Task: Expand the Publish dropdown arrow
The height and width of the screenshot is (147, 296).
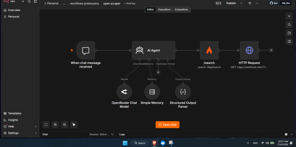Action: [241, 3]
